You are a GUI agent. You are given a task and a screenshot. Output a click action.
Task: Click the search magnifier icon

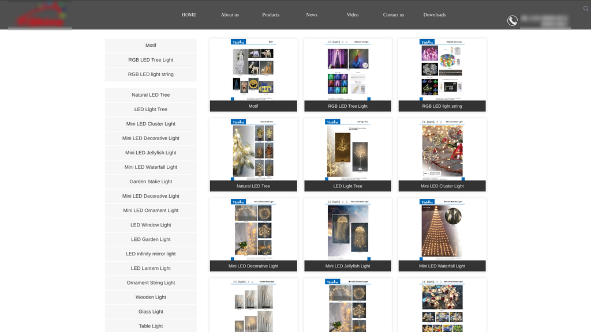[586, 8]
